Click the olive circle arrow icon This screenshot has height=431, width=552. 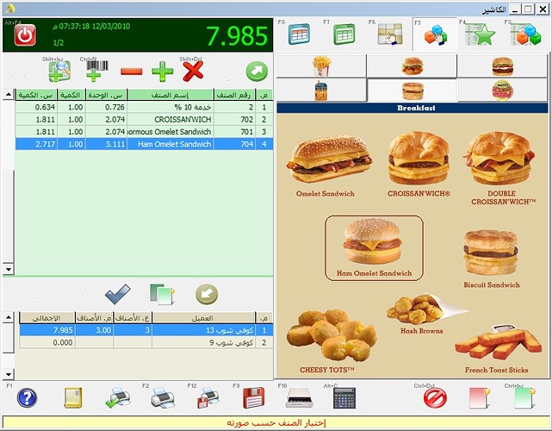[x=207, y=294]
